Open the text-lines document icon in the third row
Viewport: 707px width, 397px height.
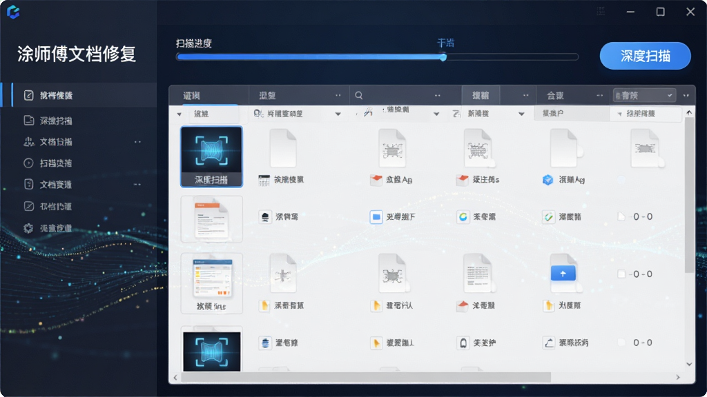(478, 273)
